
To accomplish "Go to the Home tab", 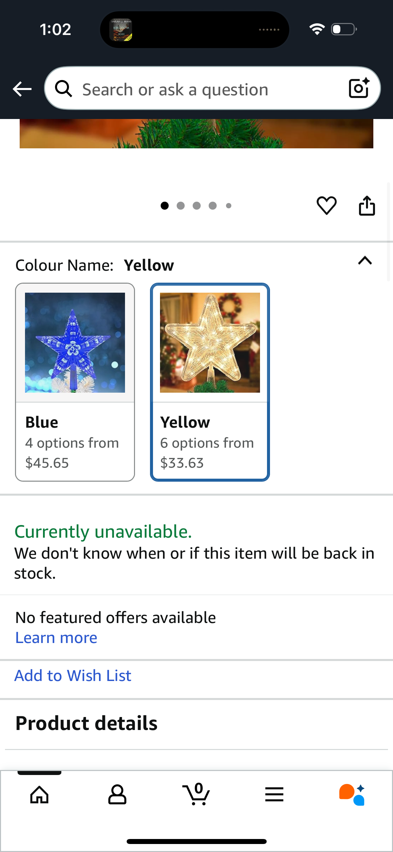I will (x=39, y=795).
